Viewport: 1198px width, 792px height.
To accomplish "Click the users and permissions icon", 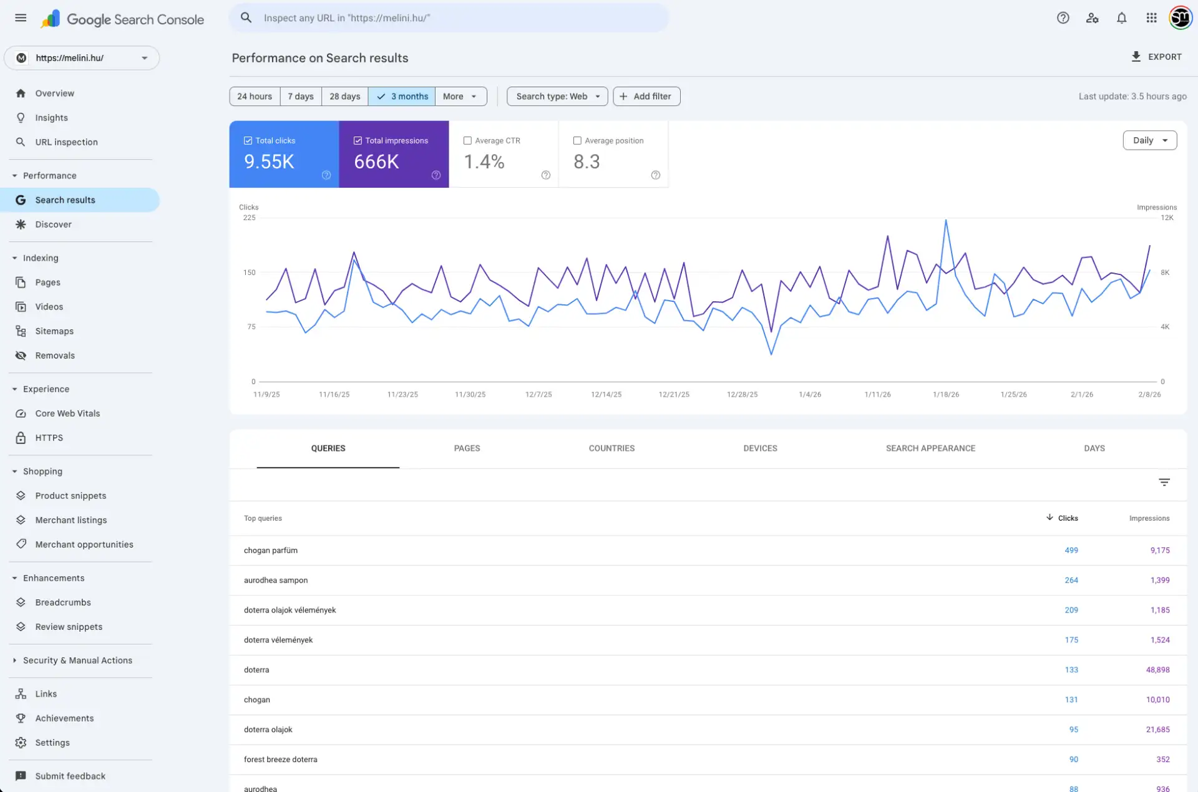I will [1092, 18].
